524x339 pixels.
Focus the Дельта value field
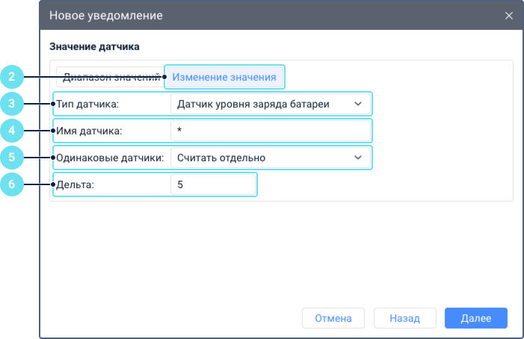click(213, 184)
